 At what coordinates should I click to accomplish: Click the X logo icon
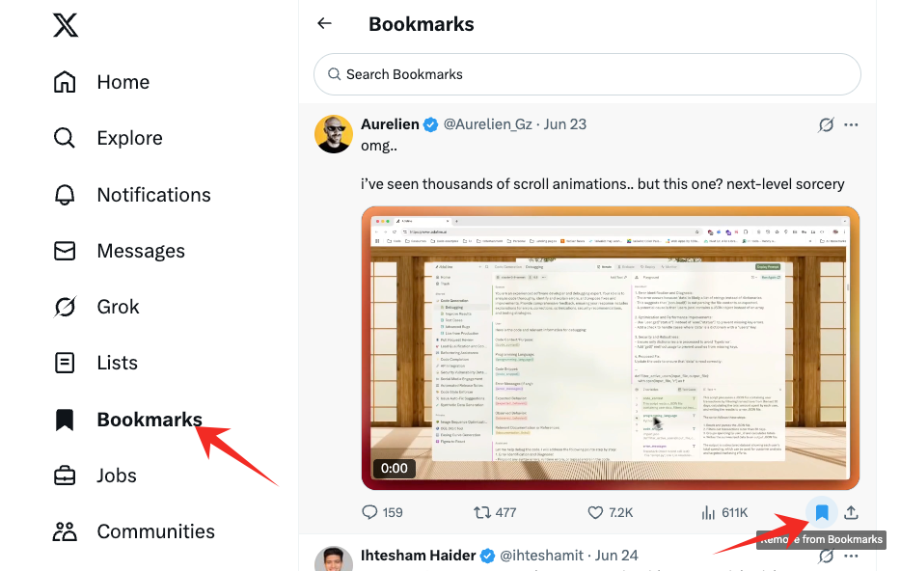[x=66, y=25]
